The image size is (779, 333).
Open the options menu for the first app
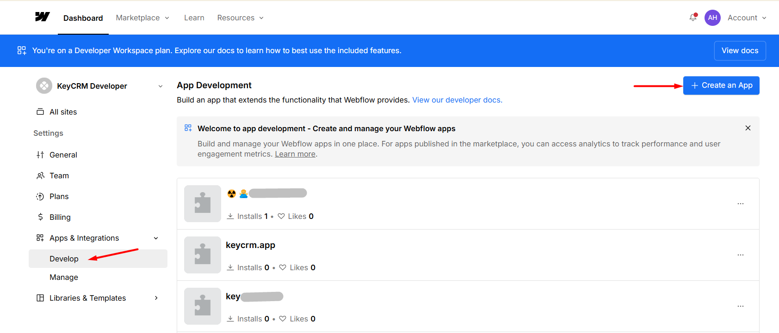click(741, 204)
